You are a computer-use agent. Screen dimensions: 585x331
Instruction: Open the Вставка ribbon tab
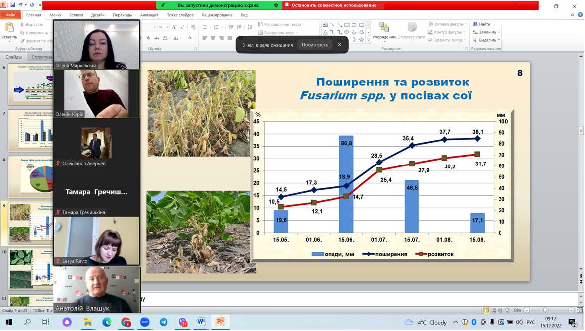point(76,15)
